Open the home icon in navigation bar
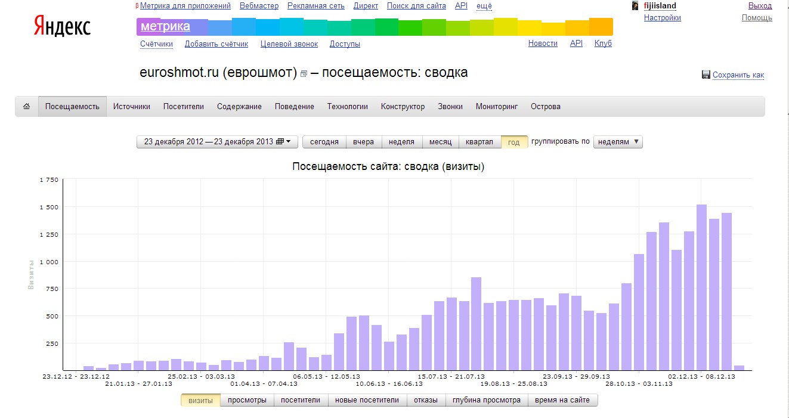This screenshot has height=418, width=789. click(x=26, y=107)
